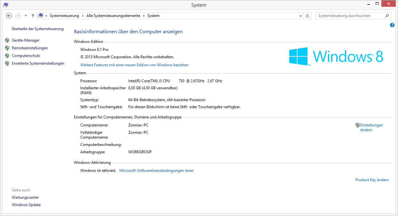Click the text Windows ist aktiviert.
The width and height of the screenshot is (398, 216).
coord(98,171)
